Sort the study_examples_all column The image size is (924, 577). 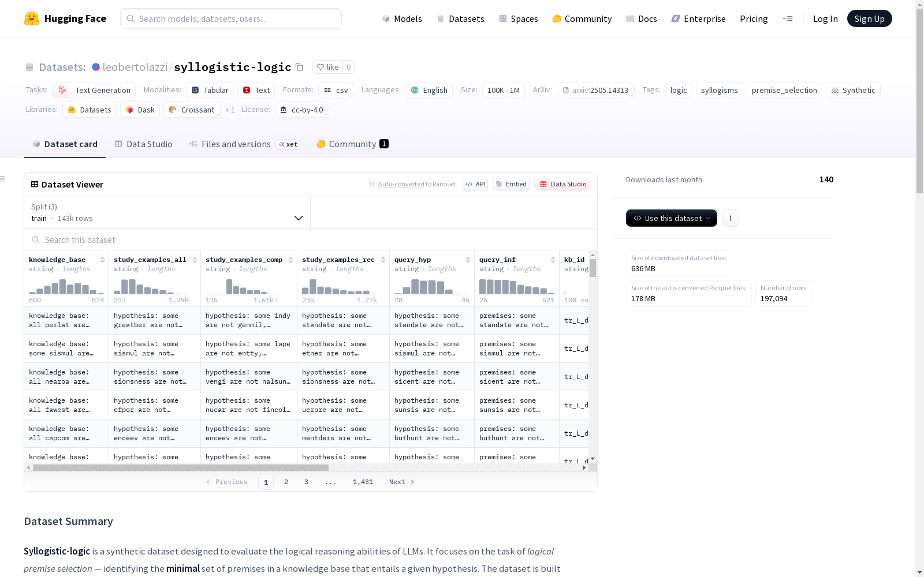pyautogui.click(x=195, y=260)
